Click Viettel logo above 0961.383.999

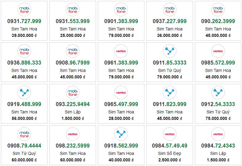121,51
